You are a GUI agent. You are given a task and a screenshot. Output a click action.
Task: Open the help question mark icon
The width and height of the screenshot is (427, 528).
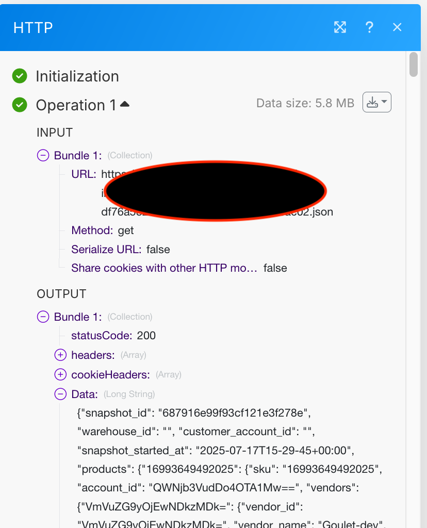369,27
